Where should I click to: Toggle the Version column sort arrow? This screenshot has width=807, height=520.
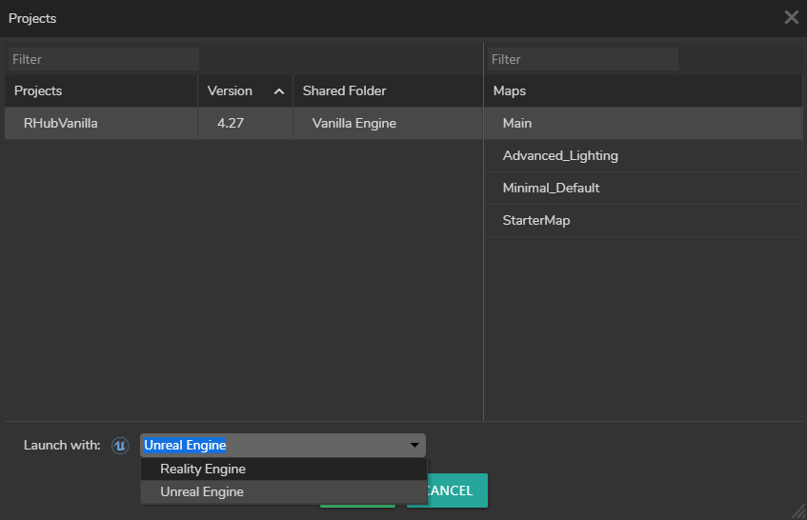[279, 91]
